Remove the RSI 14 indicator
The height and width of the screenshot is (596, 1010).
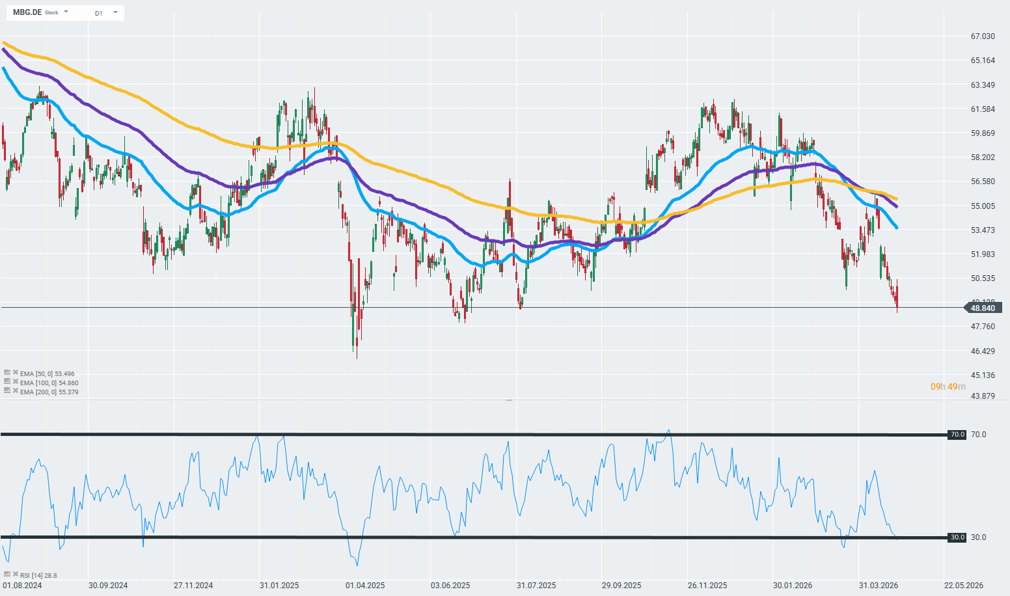pos(15,575)
